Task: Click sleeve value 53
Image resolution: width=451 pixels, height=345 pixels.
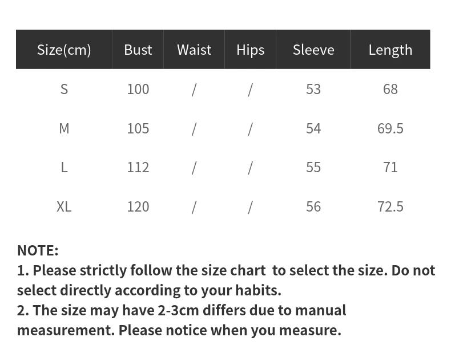Action: point(313,89)
